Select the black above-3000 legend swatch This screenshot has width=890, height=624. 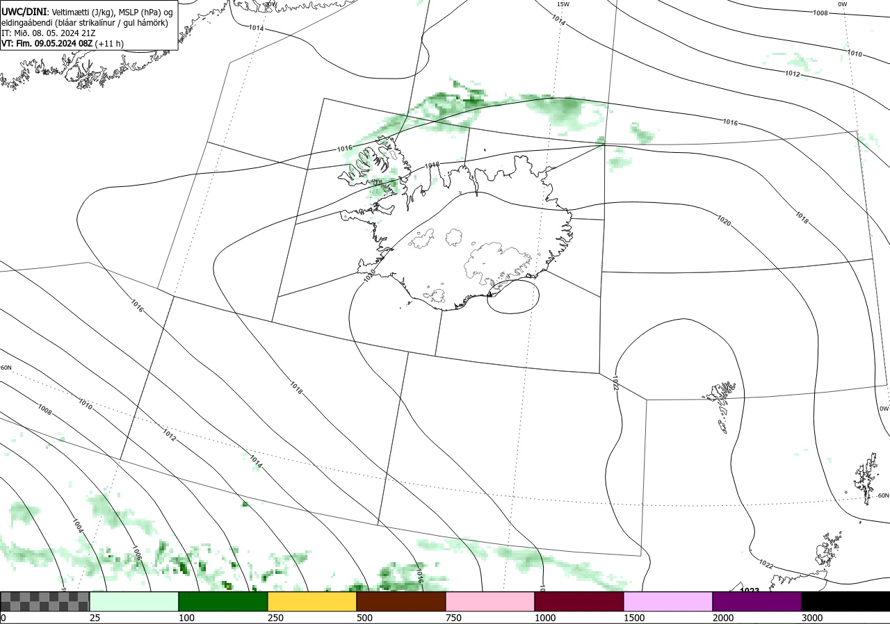click(x=845, y=601)
